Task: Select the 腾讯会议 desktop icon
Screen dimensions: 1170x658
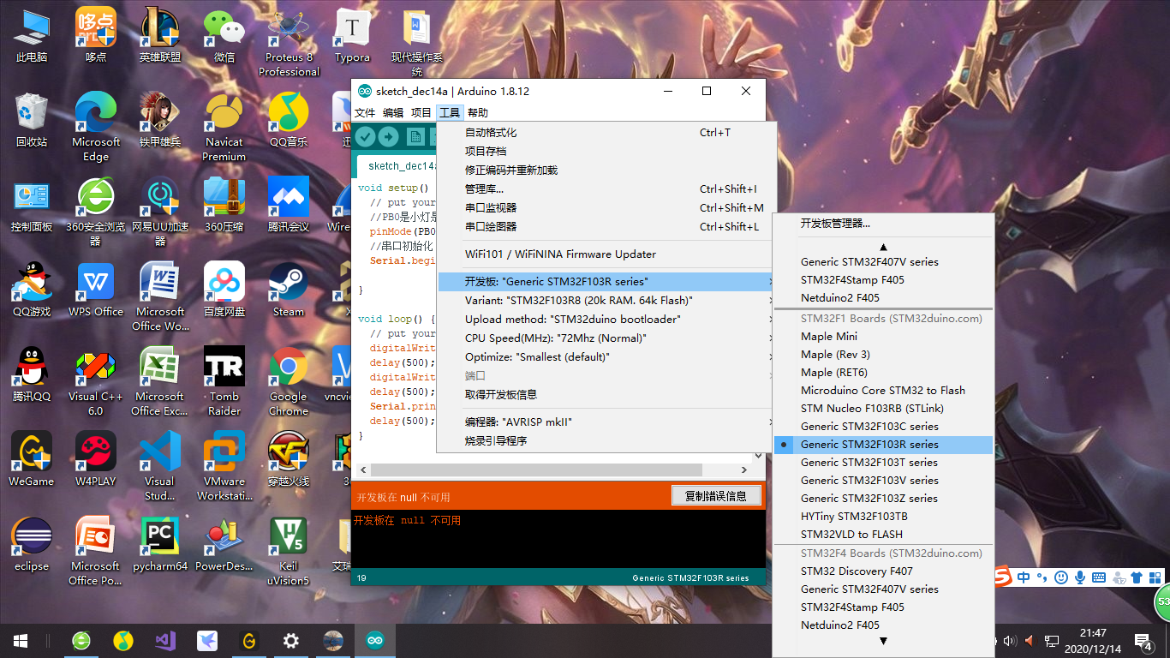Action: pyautogui.click(x=289, y=206)
